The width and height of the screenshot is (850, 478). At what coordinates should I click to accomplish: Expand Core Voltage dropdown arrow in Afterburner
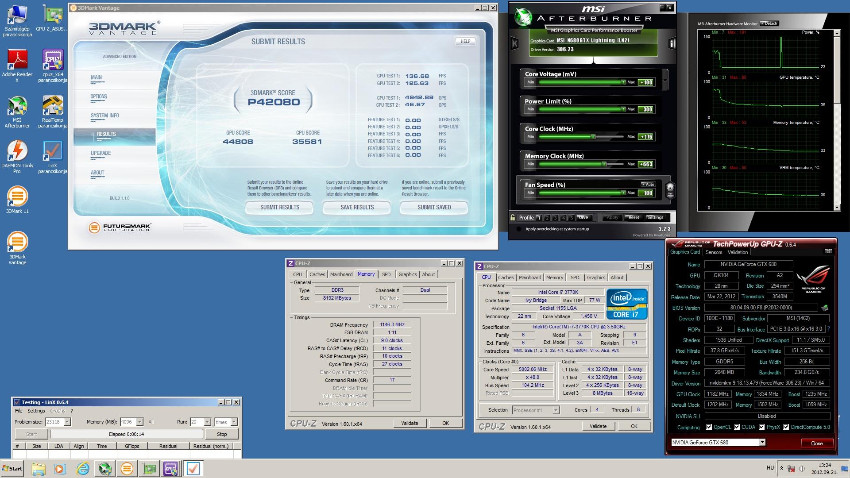point(665,81)
